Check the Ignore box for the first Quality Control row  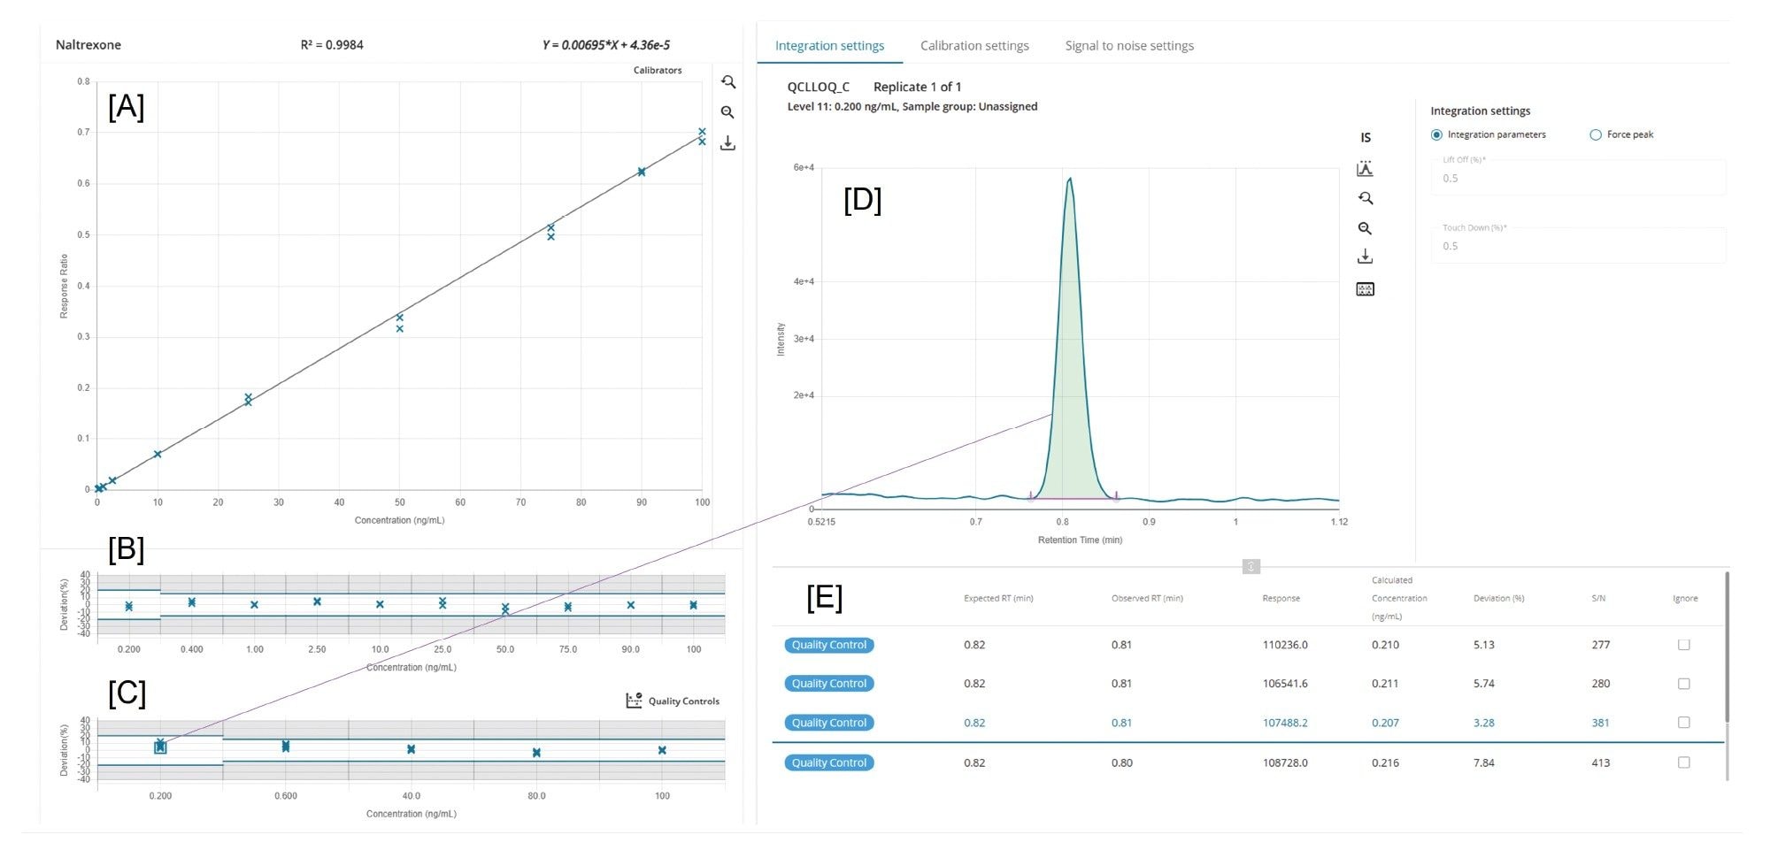click(1683, 645)
